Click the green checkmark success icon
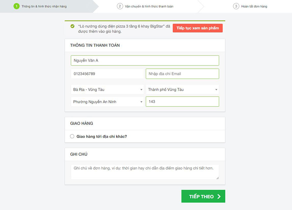Viewport: 292px width, 210px height. click(73, 26)
